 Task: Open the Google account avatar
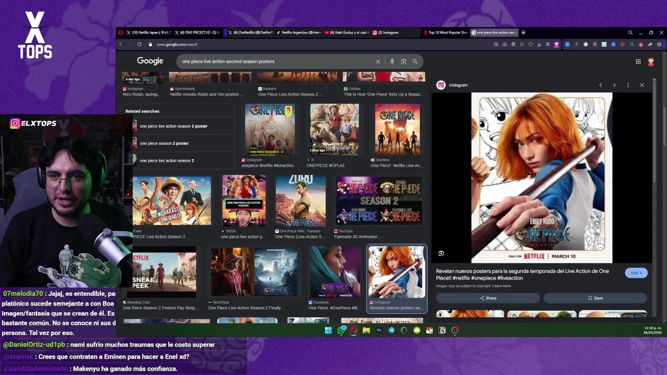pos(651,61)
